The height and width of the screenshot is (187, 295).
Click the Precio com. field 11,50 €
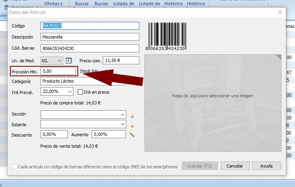coord(121,60)
